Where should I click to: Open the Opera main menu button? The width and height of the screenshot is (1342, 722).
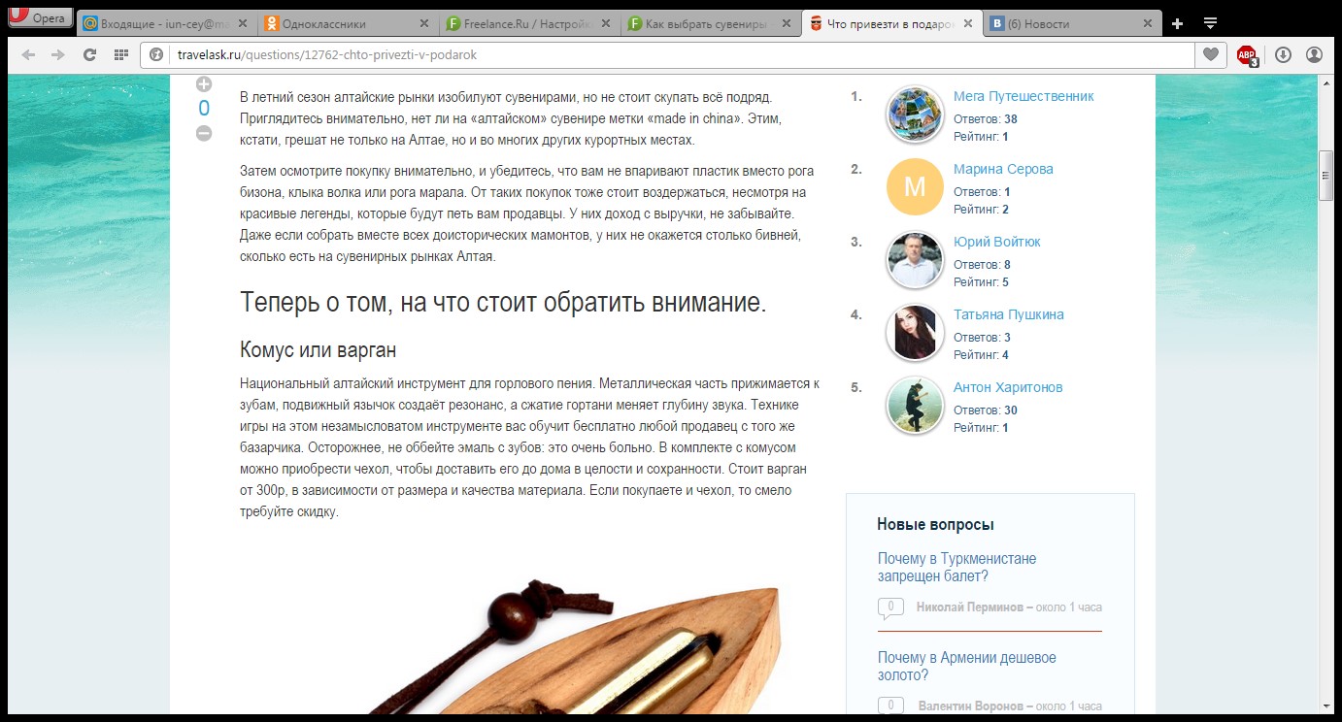coord(39,18)
